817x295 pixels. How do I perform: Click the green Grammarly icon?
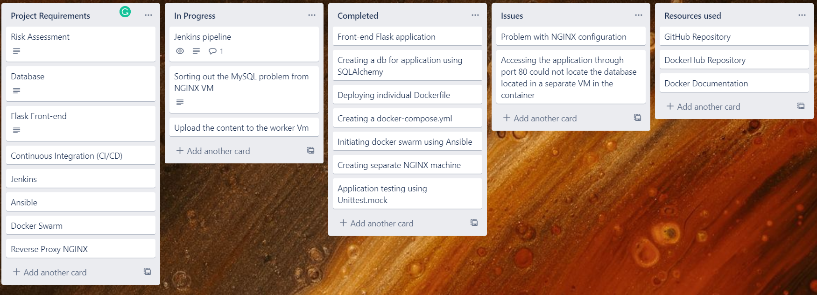click(x=125, y=12)
